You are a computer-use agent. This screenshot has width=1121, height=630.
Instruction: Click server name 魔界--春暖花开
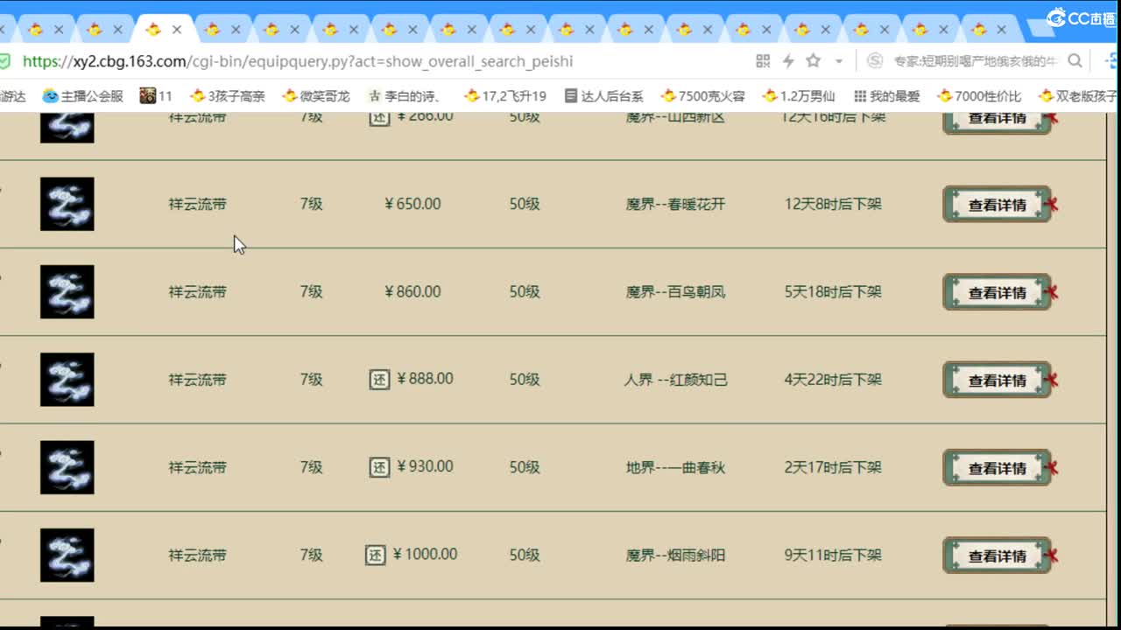pyautogui.click(x=675, y=204)
